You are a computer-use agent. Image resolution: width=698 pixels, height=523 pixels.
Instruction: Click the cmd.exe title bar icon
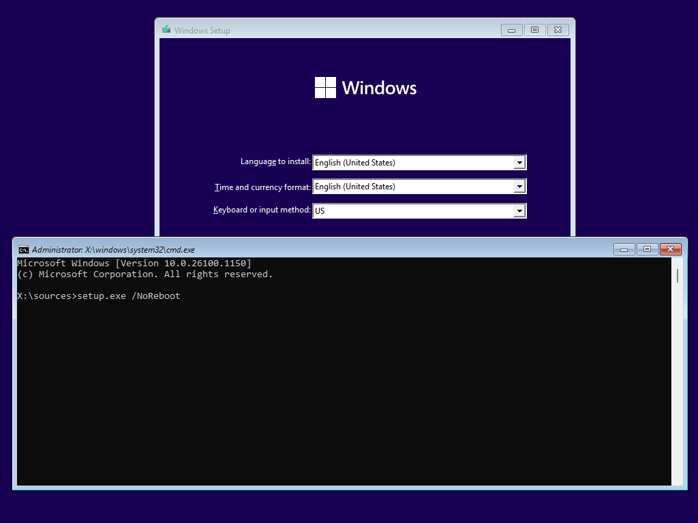click(23, 249)
